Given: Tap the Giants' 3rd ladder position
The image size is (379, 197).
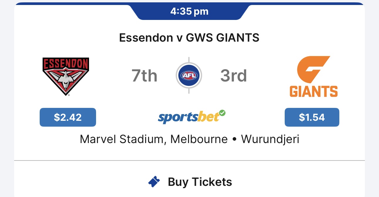Looking at the screenshot, I should point(234,76).
